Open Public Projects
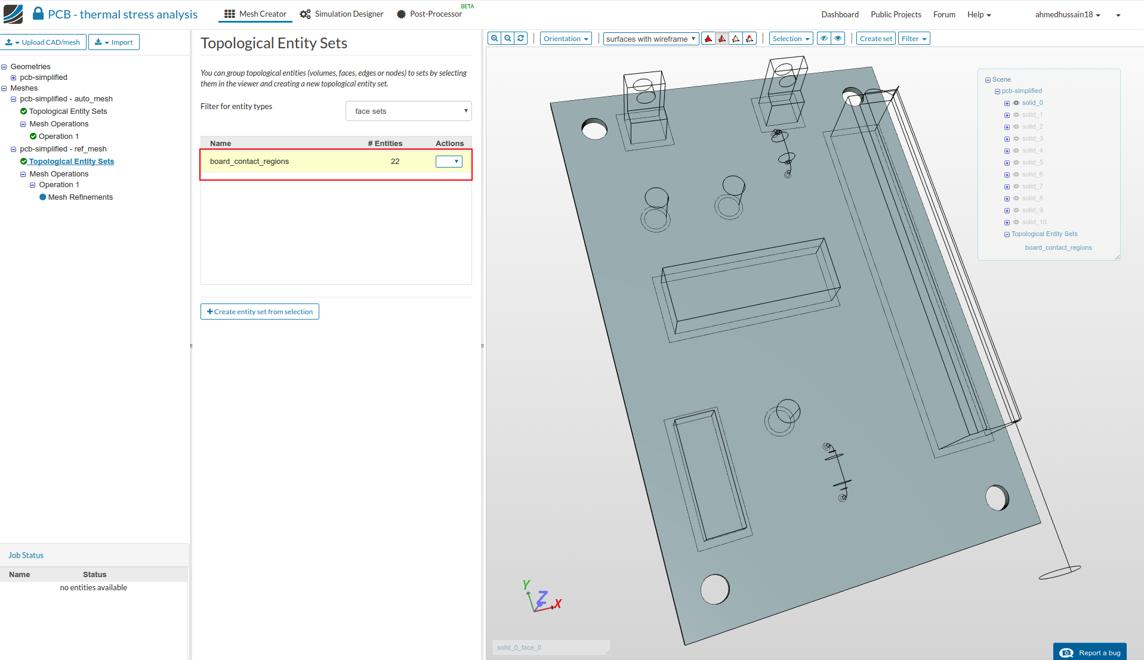1144x660 pixels. click(x=896, y=14)
